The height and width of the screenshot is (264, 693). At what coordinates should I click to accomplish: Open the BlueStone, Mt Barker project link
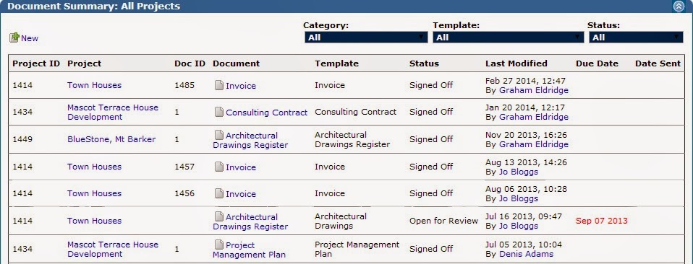(111, 139)
